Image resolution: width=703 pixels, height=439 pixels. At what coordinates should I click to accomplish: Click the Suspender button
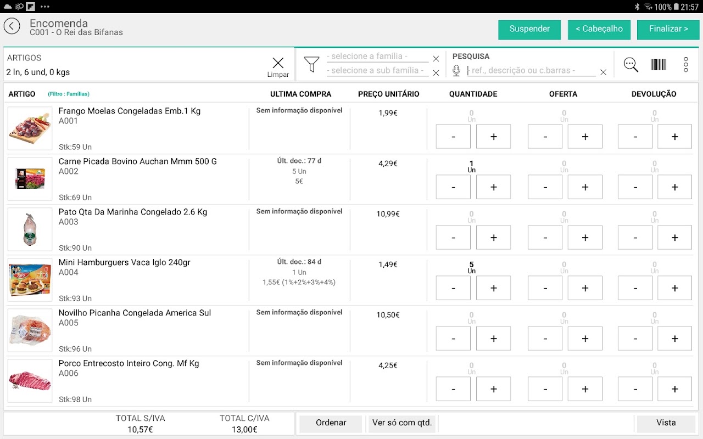(x=529, y=29)
